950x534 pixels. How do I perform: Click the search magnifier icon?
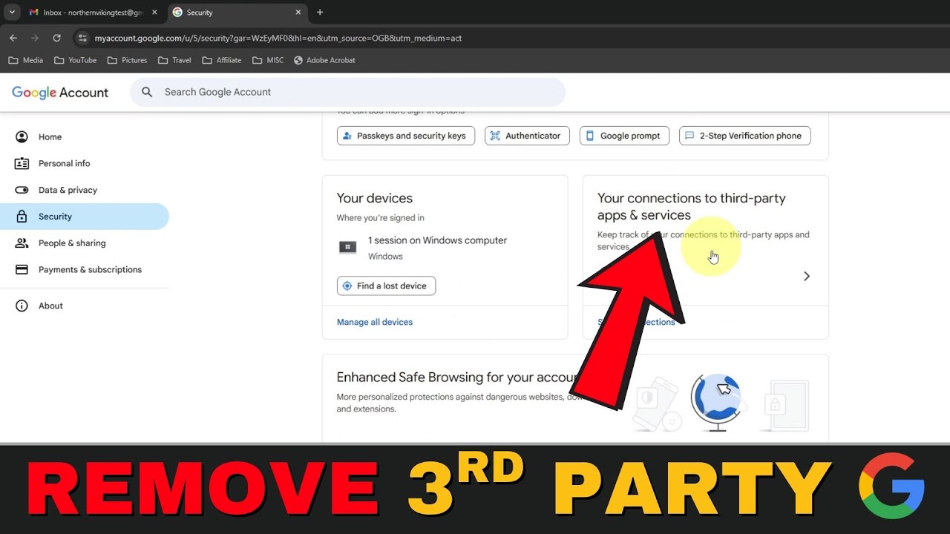[147, 92]
